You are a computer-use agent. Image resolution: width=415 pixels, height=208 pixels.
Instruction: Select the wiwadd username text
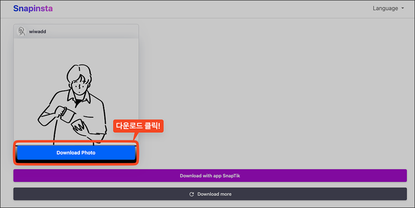point(38,31)
